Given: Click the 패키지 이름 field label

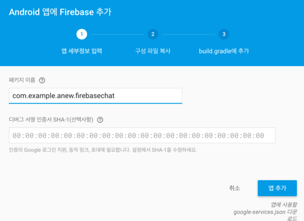Looking at the screenshot, I should (22, 80).
